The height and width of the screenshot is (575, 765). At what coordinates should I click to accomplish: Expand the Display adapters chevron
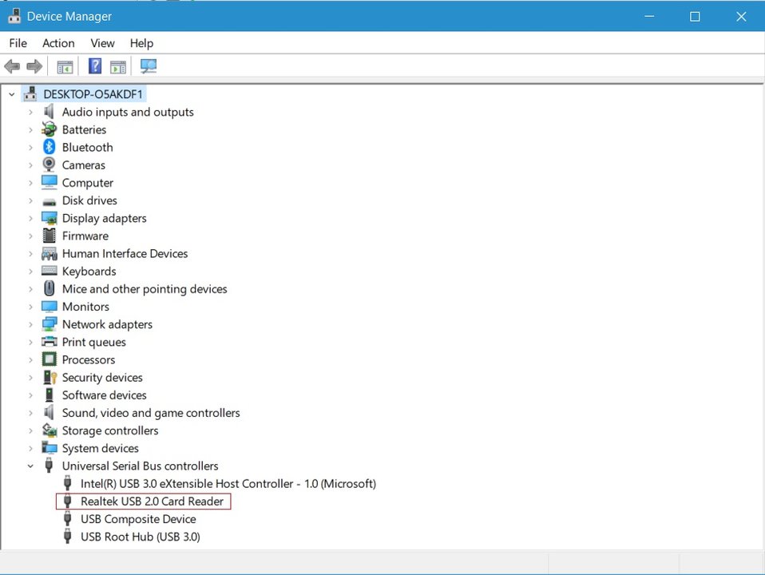tap(30, 218)
